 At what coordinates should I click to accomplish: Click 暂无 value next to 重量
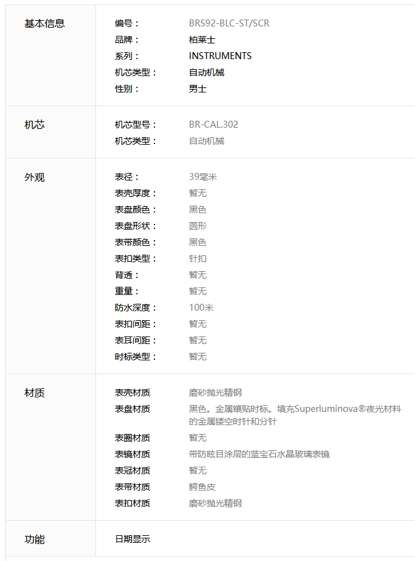(198, 291)
